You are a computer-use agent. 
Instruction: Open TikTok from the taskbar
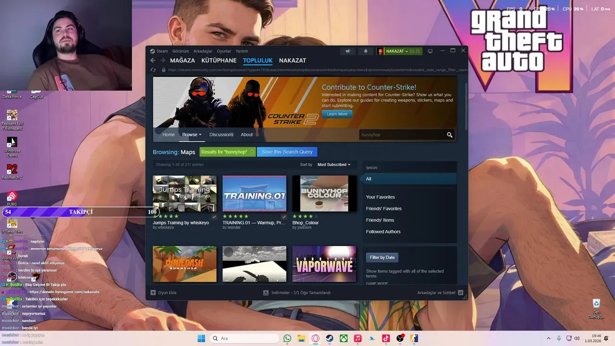pyautogui.click(x=386, y=338)
